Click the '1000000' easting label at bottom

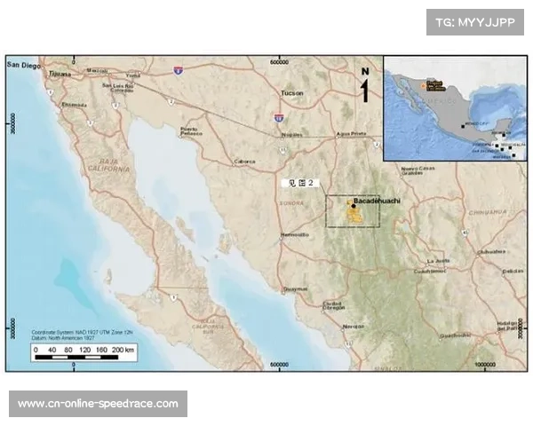(485, 365)
